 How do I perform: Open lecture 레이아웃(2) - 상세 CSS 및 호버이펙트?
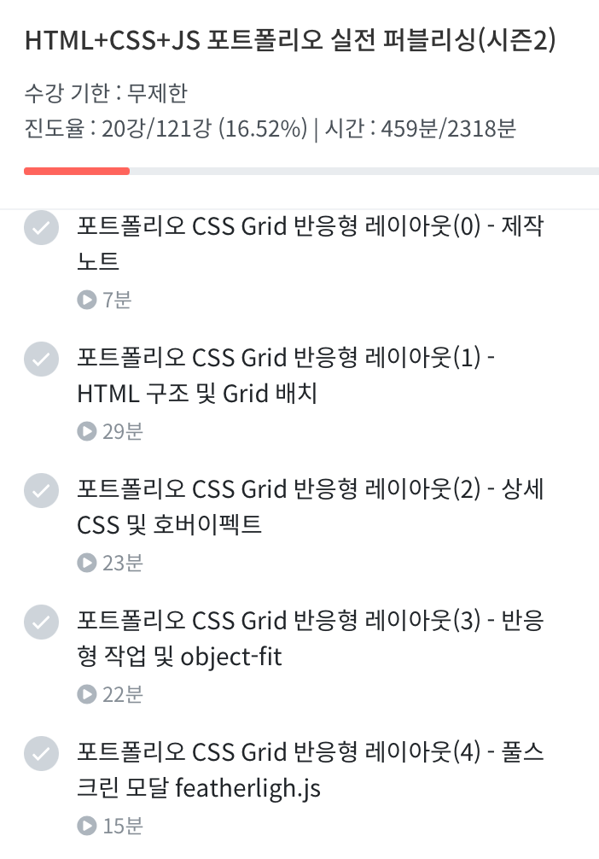310,506
